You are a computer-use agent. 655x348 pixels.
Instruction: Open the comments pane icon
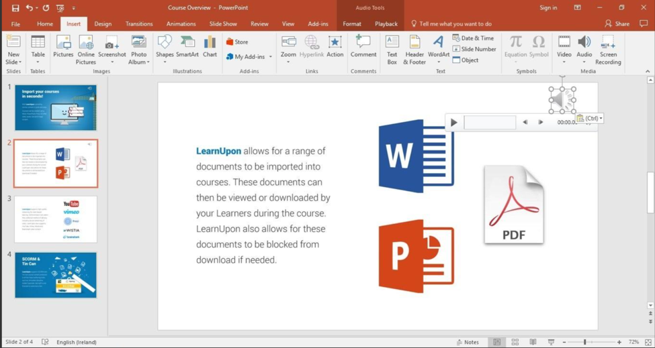[x=644, y=23]
